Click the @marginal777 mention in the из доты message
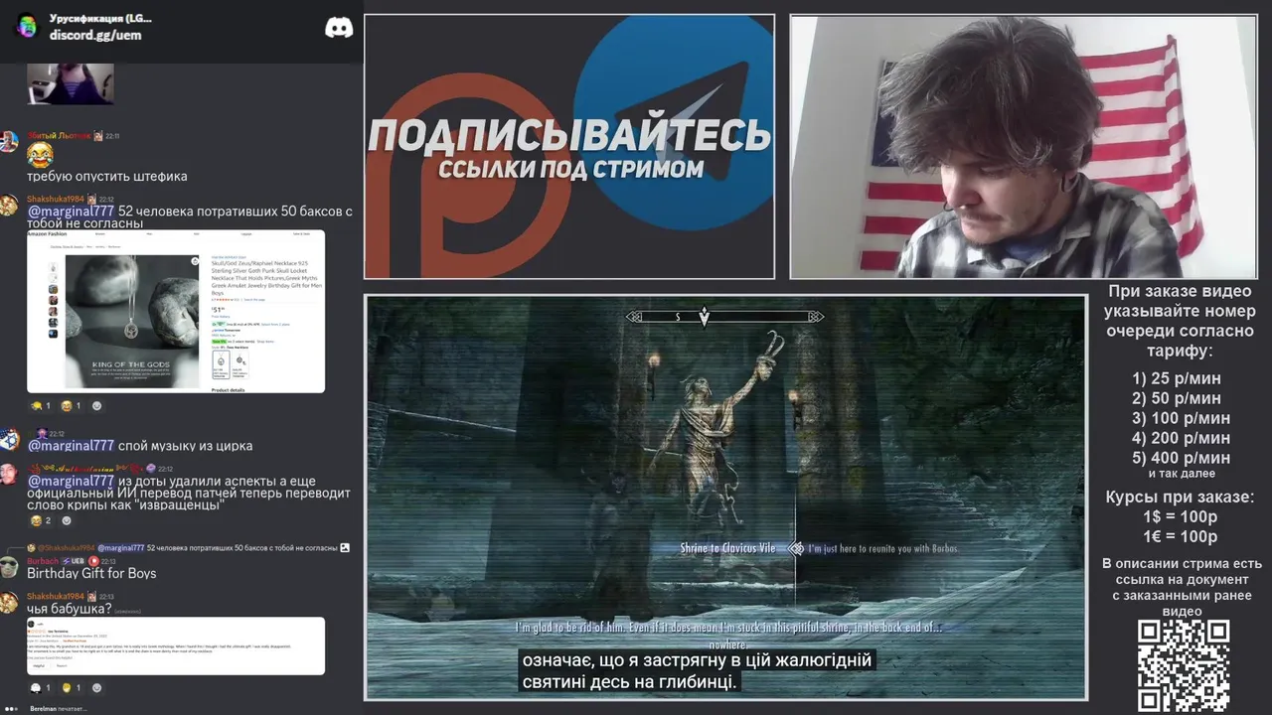The image size is (1272, 715). (x=71, y=481)
